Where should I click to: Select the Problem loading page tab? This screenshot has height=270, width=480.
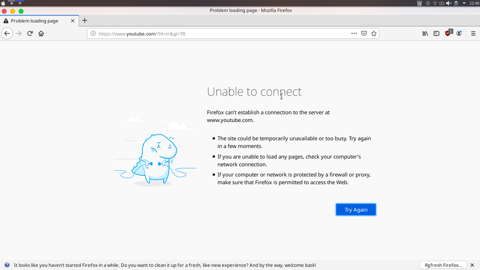coord(39,21)
